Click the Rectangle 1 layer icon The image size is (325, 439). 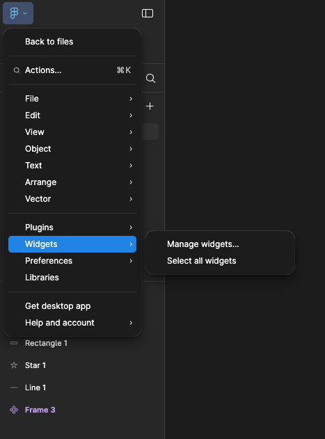click(14, 343)
